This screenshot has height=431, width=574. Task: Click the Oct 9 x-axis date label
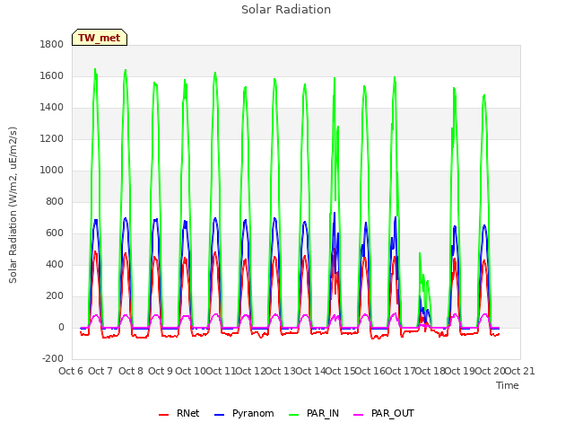161,371
